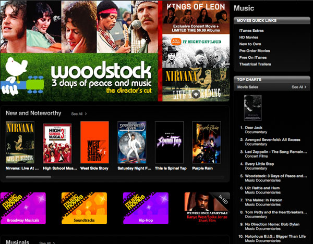Viewport: 313px width, 244px height.
Task: Click the New and Noteworthy horizontal scrollbar thumb
Action: pyautogui.click(x=28, y=177)
